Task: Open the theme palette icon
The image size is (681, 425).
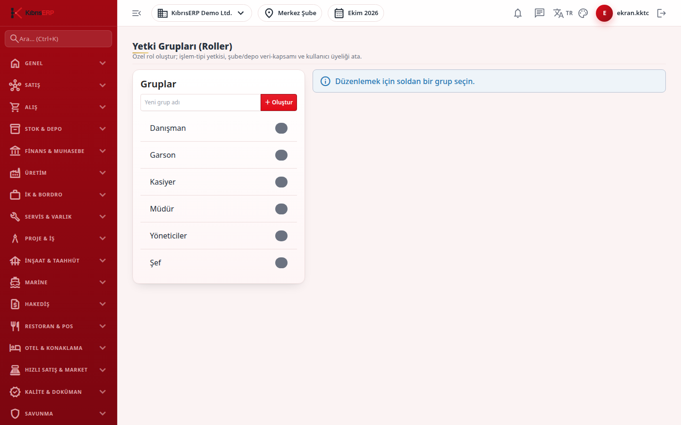Action: point(583,13)
